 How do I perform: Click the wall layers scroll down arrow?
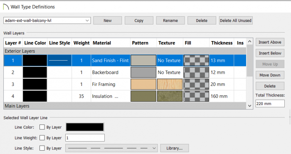tap(249, 106)
